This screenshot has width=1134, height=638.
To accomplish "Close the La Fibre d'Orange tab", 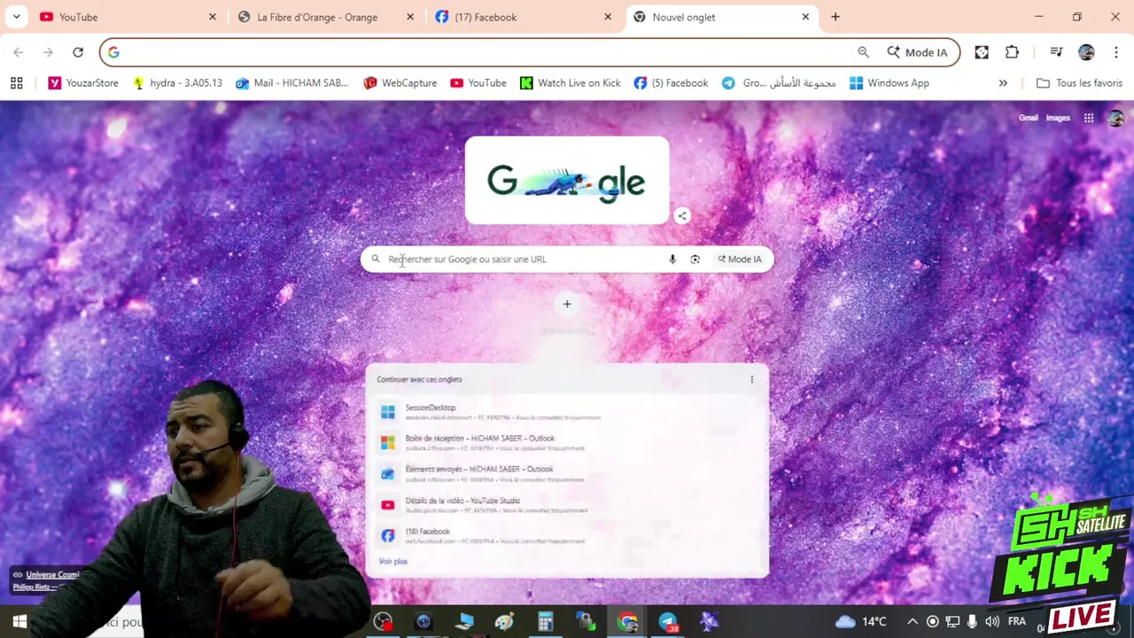I will [x=410, y=17].
